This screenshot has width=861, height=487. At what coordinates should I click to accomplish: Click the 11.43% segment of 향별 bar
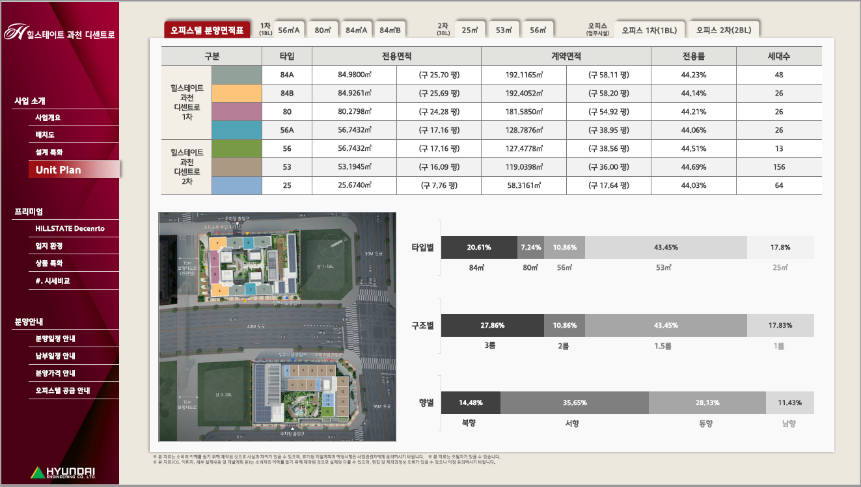tap(789, 402)
